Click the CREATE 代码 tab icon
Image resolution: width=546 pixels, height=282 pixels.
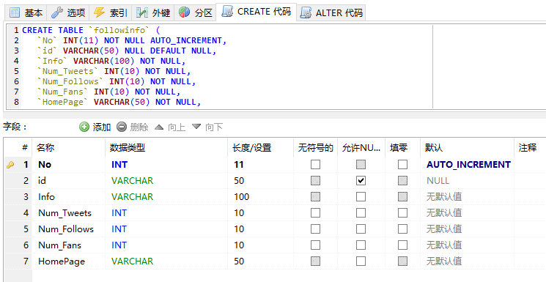[227, 12]
